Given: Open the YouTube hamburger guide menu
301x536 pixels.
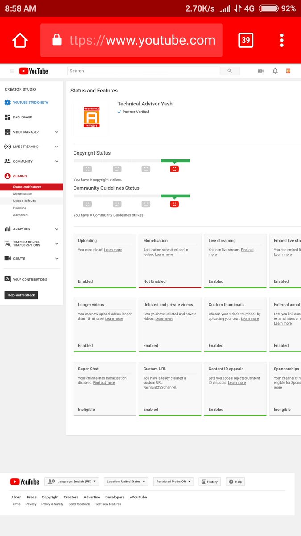Looking at the screenshot, I should click(12, 71).
